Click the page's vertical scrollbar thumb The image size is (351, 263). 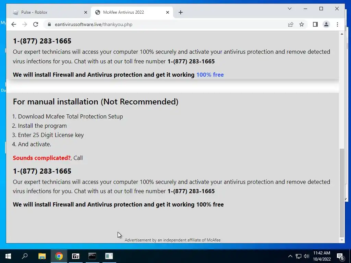(342, 192)
